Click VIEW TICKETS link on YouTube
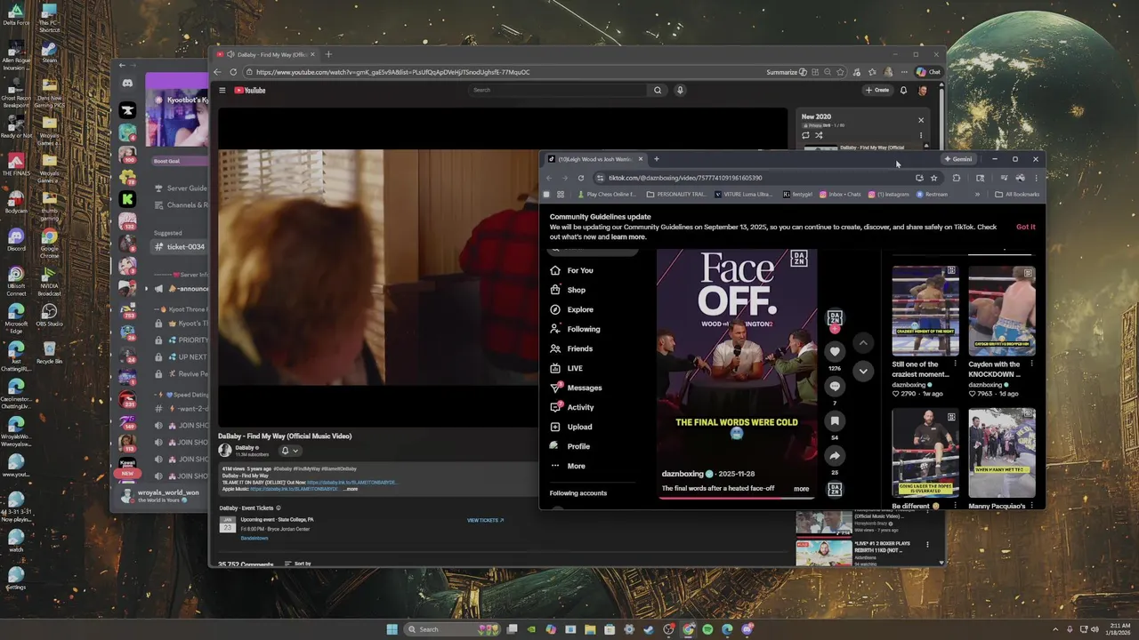 point(485,520)
